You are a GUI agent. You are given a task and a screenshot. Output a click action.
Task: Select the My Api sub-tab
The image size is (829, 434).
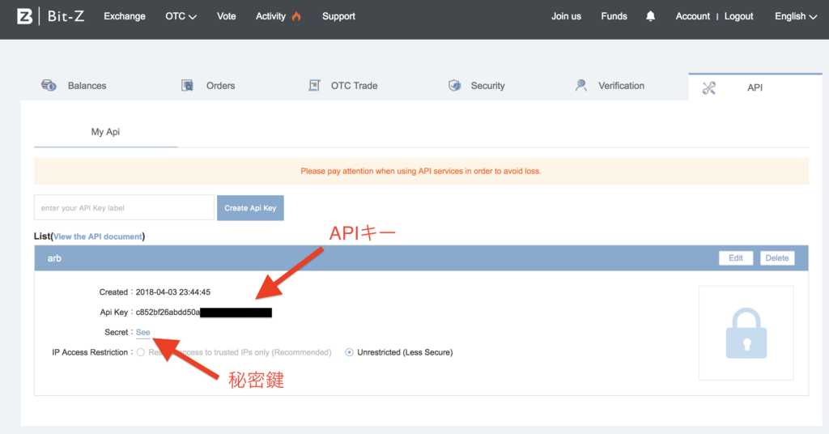click(x=105, y=132)
